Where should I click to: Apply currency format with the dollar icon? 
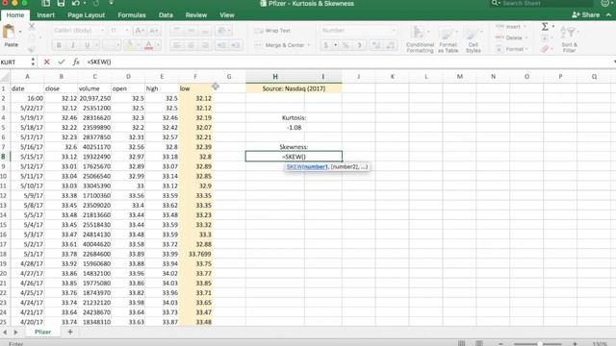[325, 45]
